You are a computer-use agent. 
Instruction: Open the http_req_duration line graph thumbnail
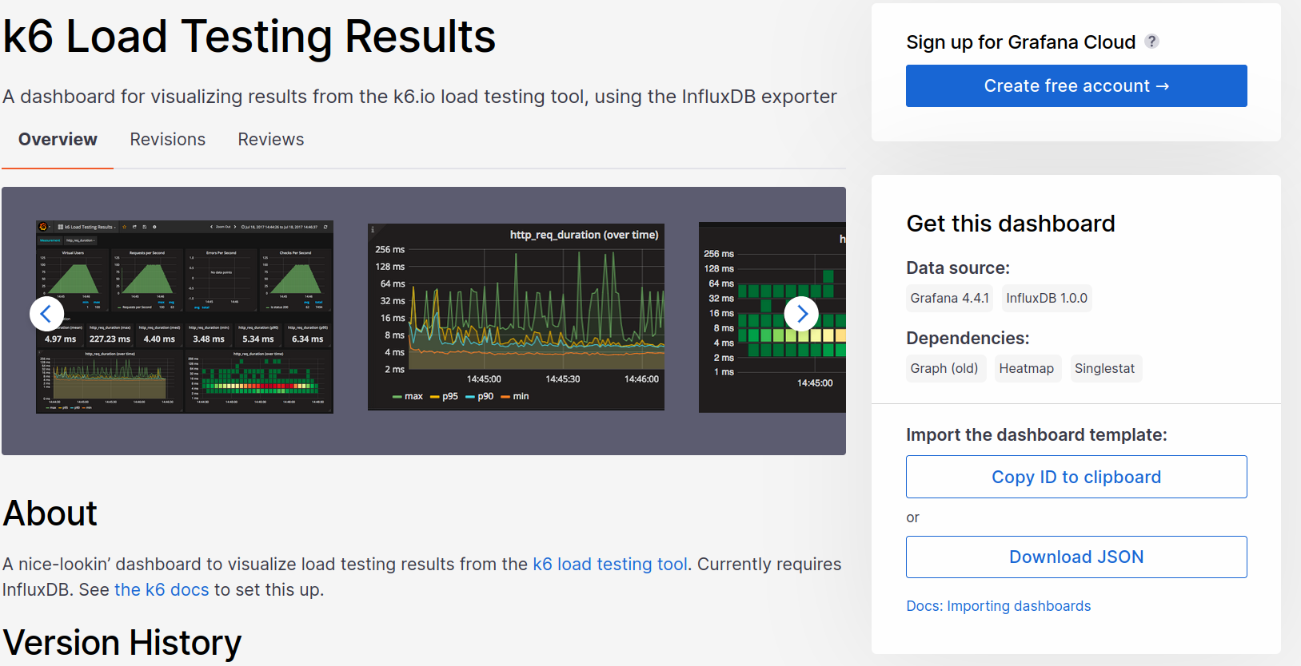pyautogui.click(x=516, y=317)
